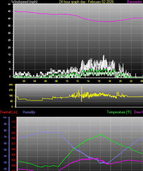Click the '40' value on the windspeed axis

click(9, 19)
